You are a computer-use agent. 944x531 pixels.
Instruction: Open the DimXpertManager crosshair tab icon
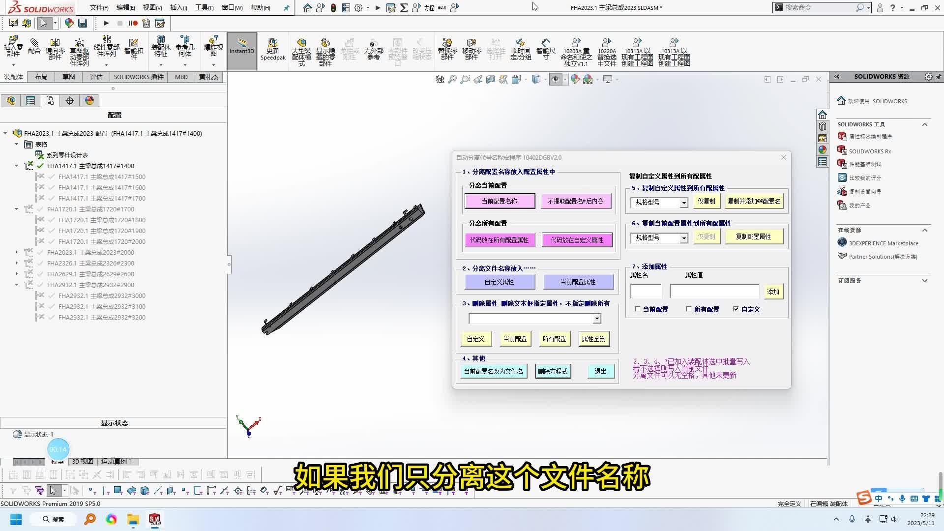pyautogui.click(x=70, y=101)
